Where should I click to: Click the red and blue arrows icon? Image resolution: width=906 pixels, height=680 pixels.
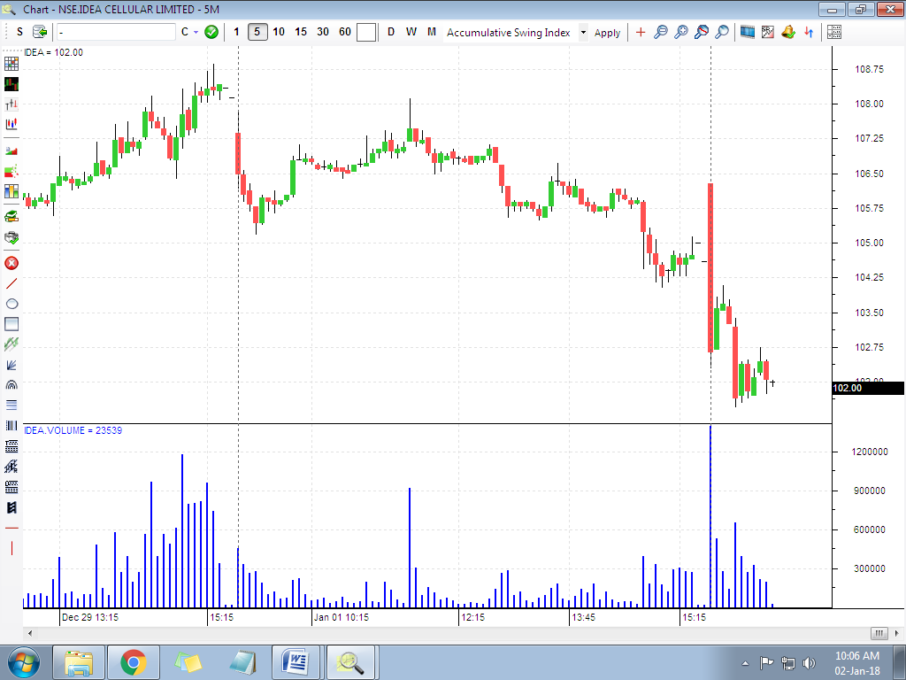pos(809,33)
